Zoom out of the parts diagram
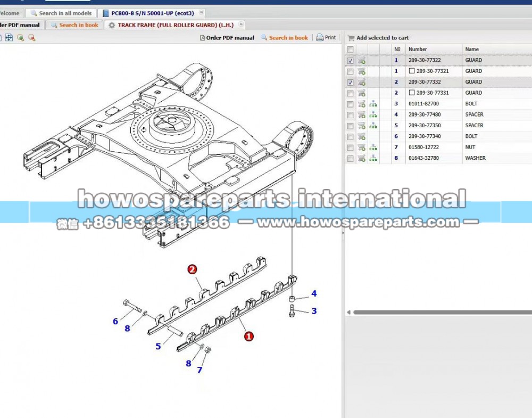This screenshot has width=532, height=418. (31, 38)
